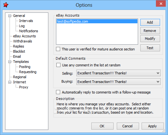Click the red star app icon
This screenshot has height=135, width=168.
(x=6, y=5)
